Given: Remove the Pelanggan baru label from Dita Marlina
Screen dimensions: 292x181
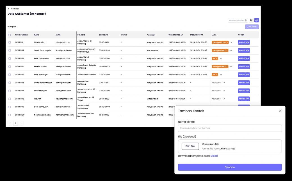Looking at the screenshot, I should point(227,42).
